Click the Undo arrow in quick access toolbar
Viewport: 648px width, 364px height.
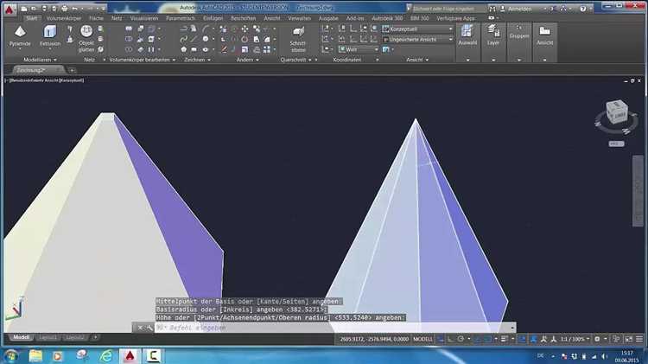click(x=75, y=9)
